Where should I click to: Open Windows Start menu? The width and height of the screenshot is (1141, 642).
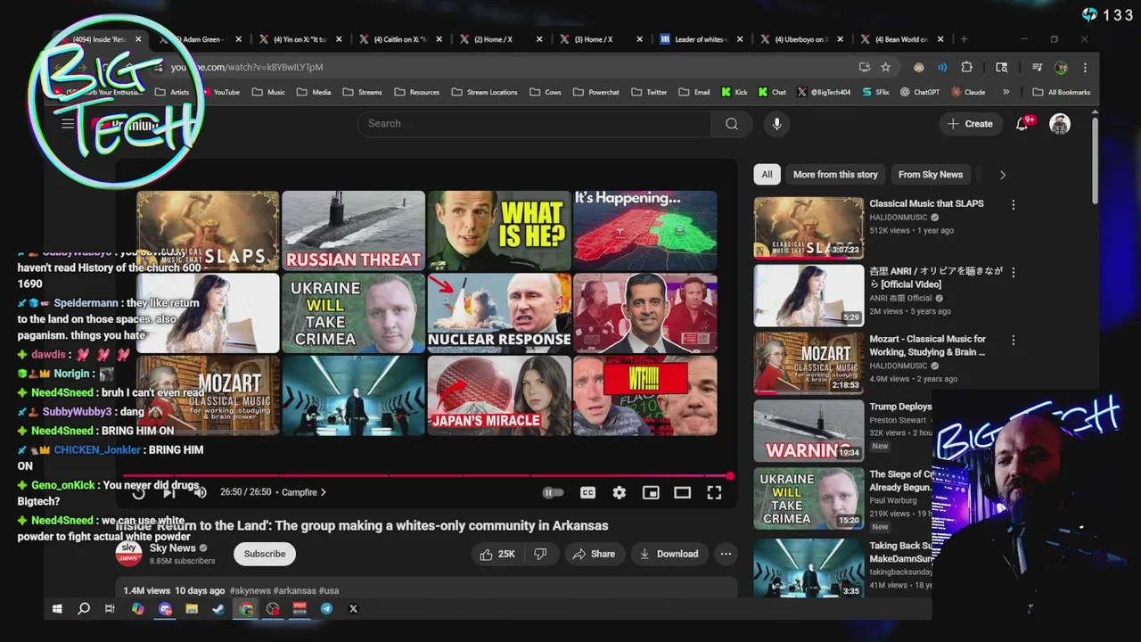click(57, 609)
